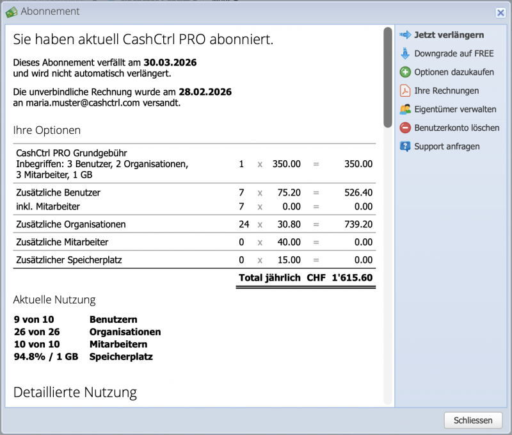Click the users icon next to Eigentümer verwalten
Image resolution: width=512 pixels, height=435 pixels.
[x=404, y=109]
